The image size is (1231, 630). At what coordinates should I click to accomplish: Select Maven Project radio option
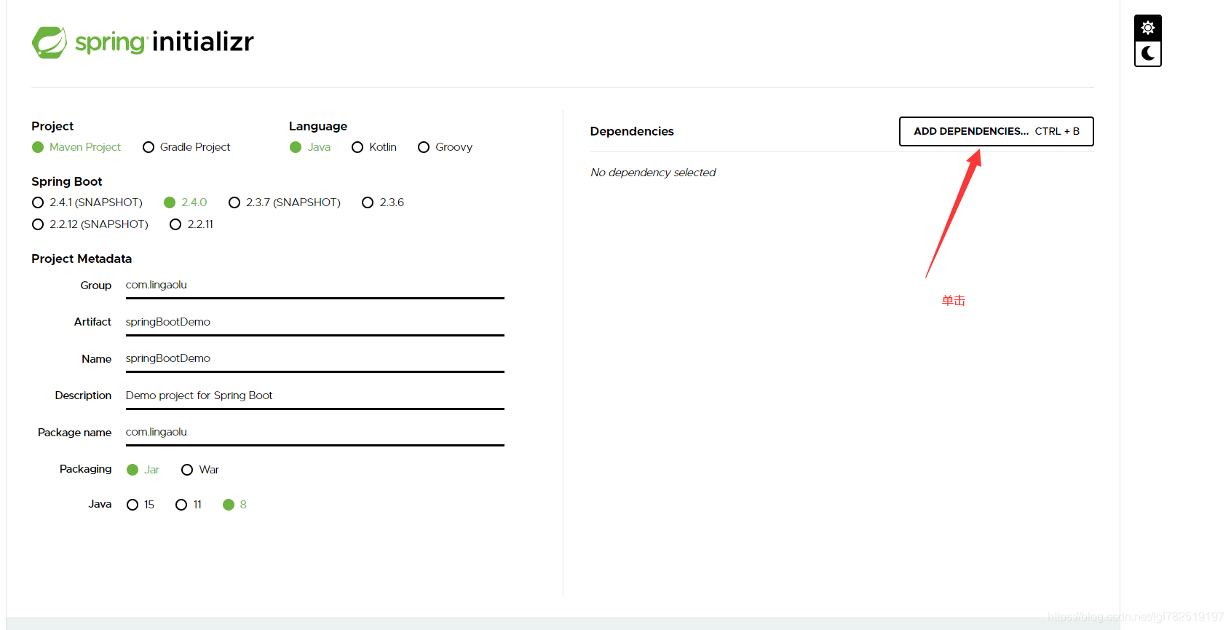pos(76,147)
